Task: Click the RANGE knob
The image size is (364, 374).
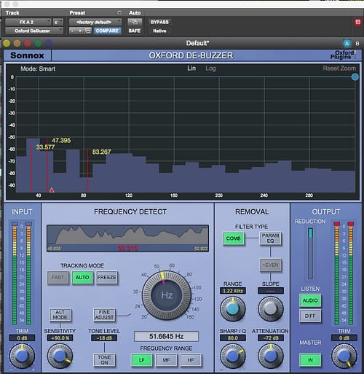Action: [233, 309]
